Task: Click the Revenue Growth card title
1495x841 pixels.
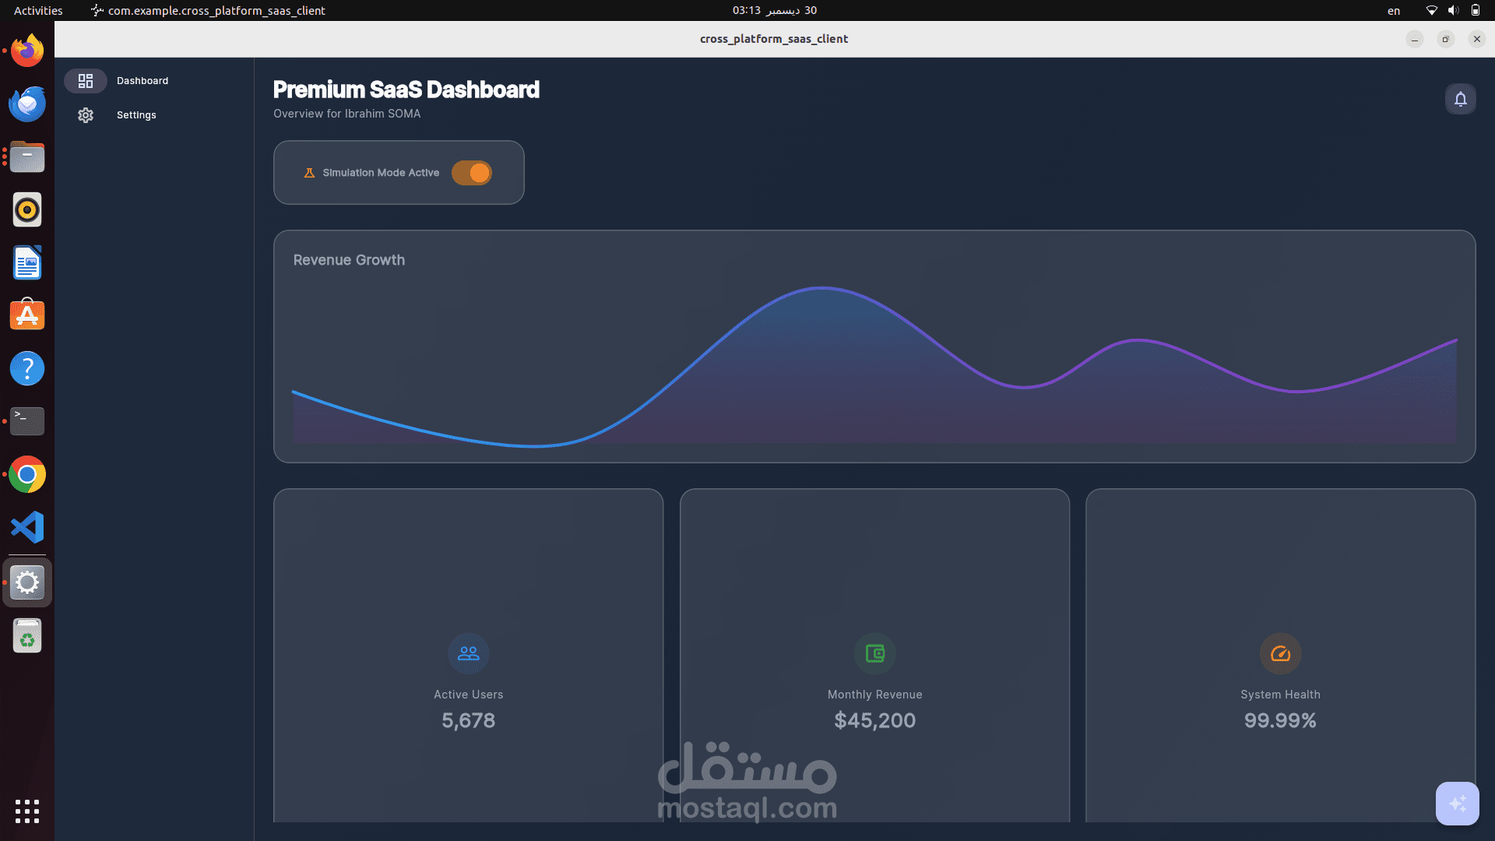Action: point(349,259)
